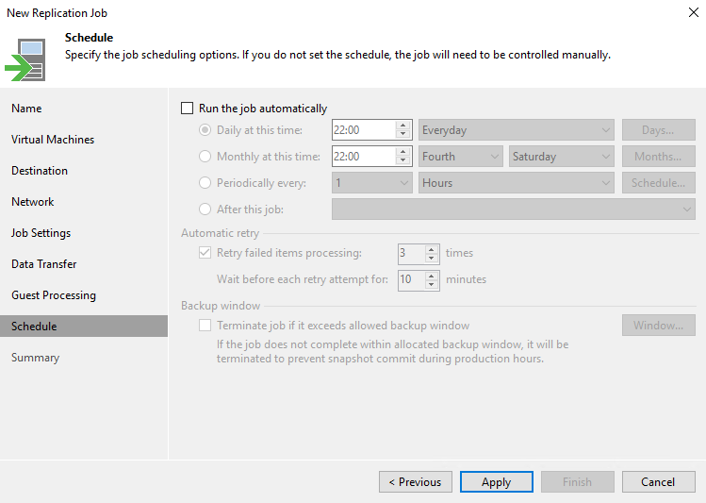Enable Run the job automatically checkbox

187,109
